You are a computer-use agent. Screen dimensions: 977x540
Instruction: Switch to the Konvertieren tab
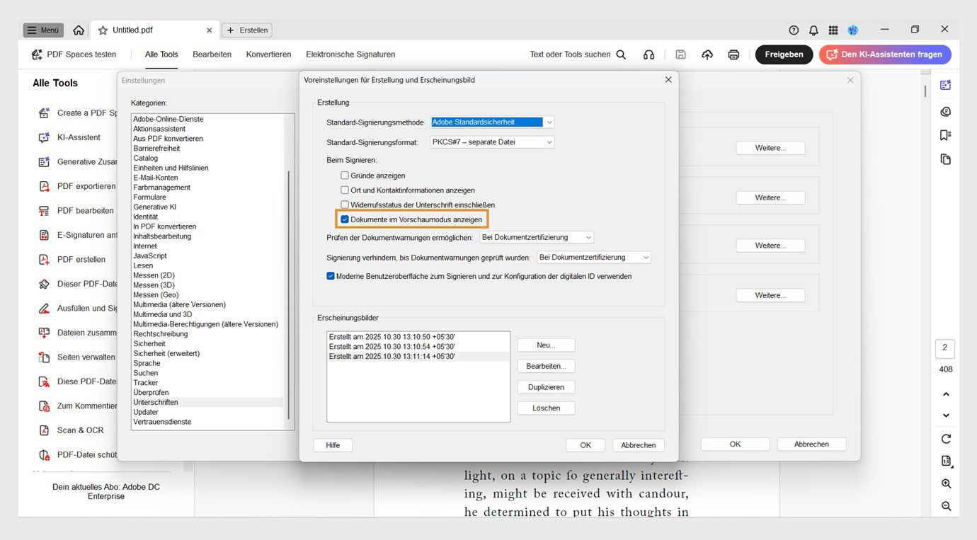tap(268, 54)
